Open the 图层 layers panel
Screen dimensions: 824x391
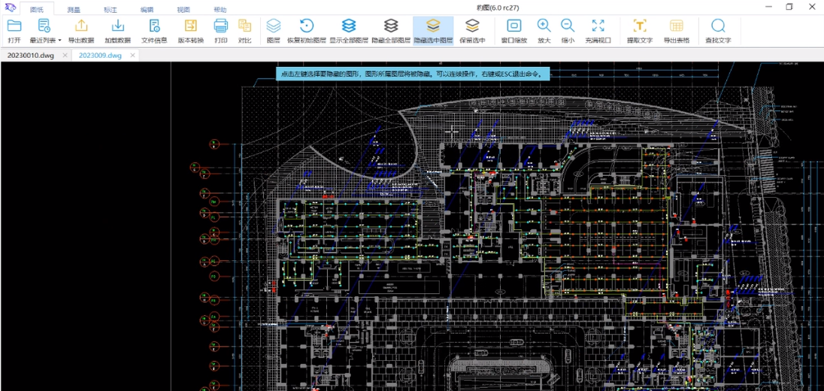click(274, 27)
